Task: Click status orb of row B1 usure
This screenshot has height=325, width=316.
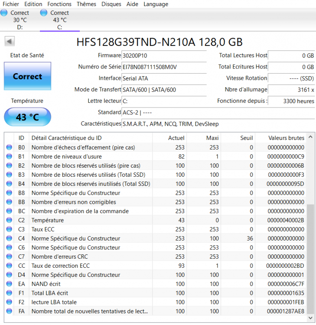Action: (10, 156)
